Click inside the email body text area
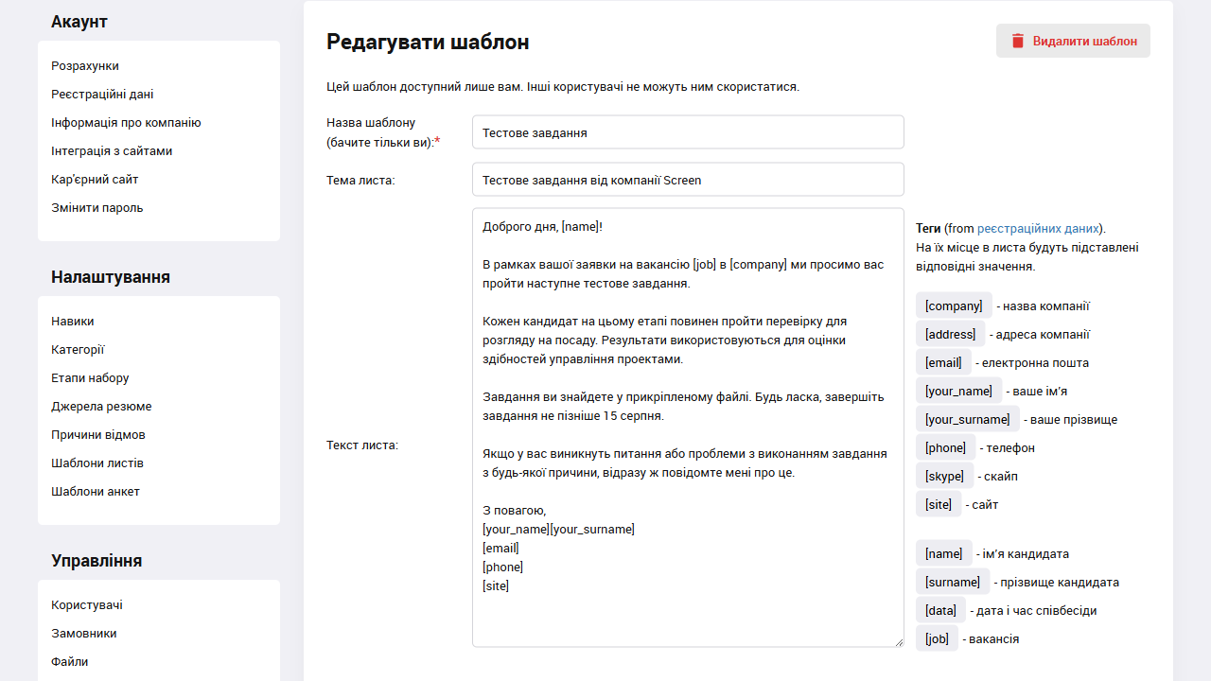The height and width of the screenshot is (681, 1211). click(688, 426)
